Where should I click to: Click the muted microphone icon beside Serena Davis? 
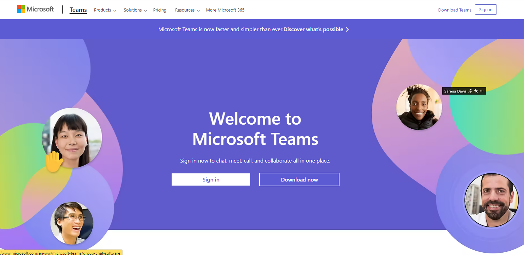(470, 91)
